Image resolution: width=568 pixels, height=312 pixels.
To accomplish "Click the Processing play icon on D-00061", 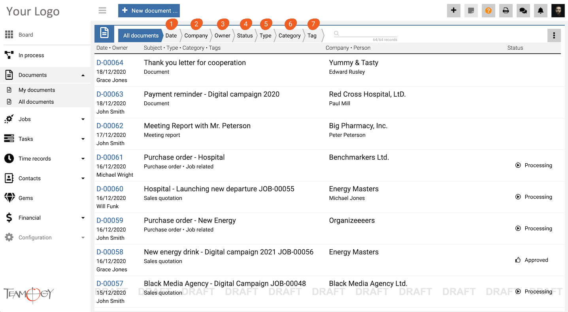I will pos(518,165).
